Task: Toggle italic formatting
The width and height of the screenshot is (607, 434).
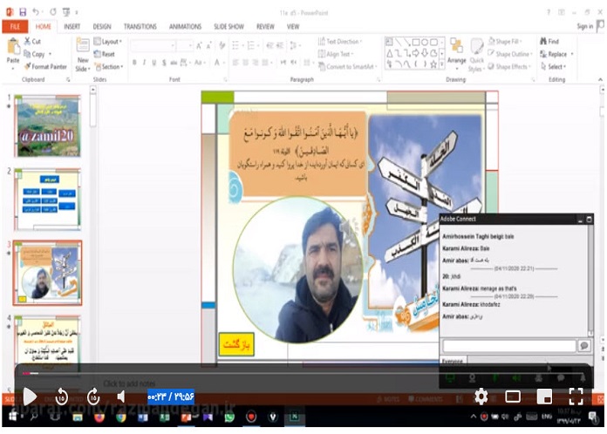Action: [144, 62]
